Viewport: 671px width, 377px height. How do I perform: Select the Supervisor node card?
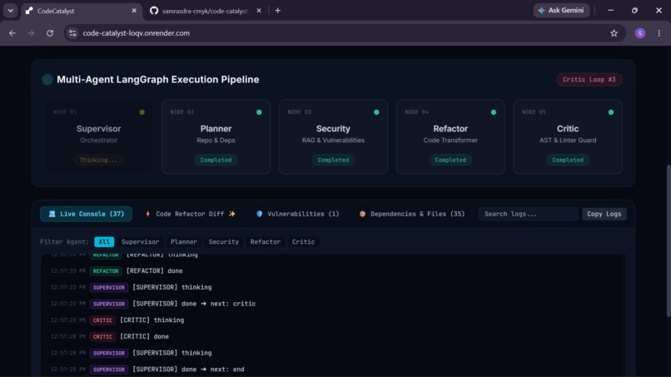point(98,136)
